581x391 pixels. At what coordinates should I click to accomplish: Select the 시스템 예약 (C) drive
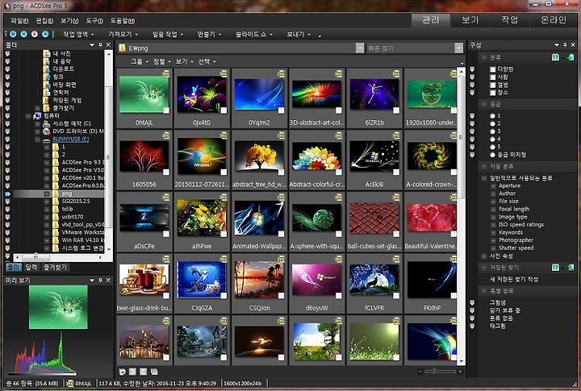[x=72, y=123]
